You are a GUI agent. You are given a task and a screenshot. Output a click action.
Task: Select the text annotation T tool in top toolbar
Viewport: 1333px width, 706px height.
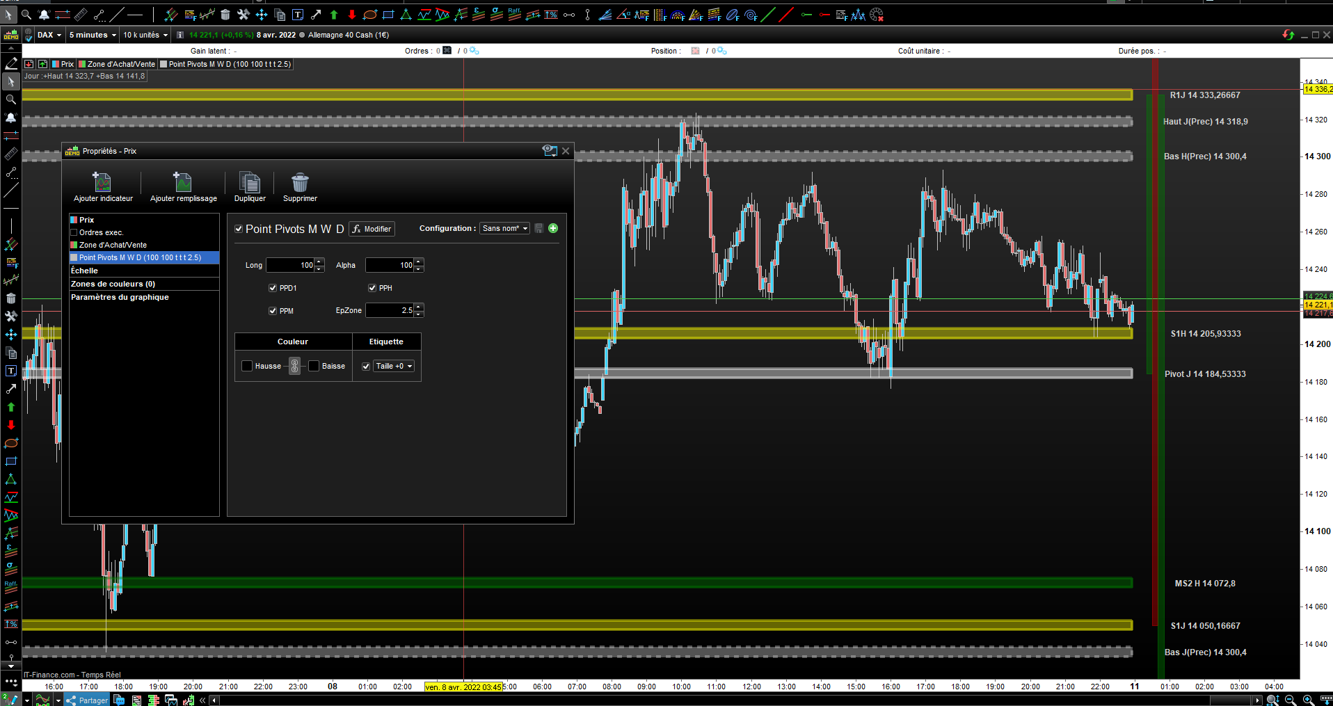pyautogui.click(x=298, y=15)
